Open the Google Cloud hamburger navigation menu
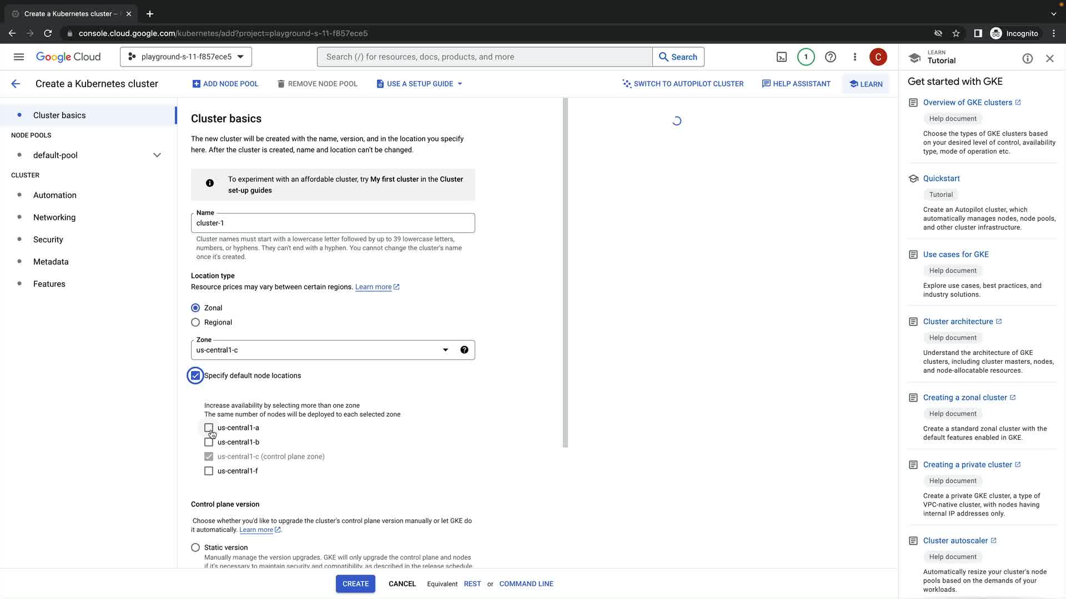Screen dimensions: 1066x599 pos(19,57)
